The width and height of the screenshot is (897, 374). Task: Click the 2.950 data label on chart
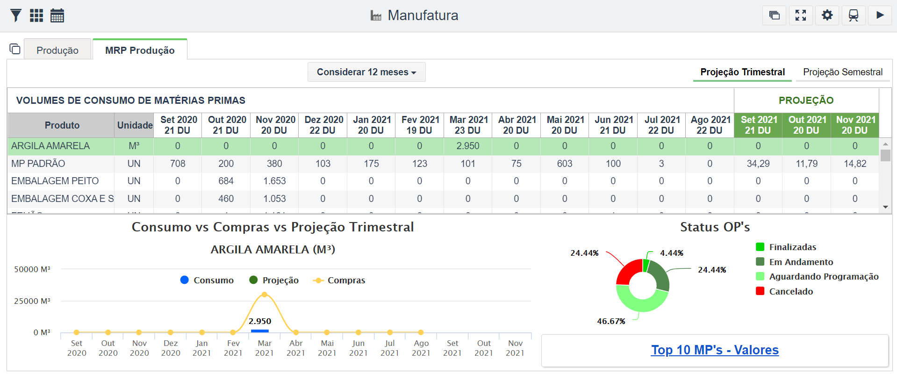260,321
